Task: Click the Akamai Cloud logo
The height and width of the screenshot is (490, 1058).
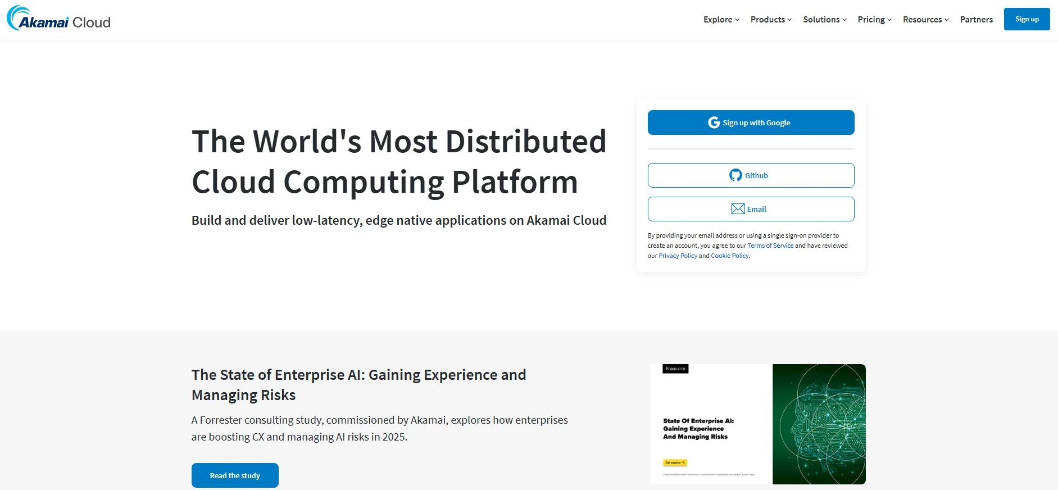Action: [x=58, y=19]
